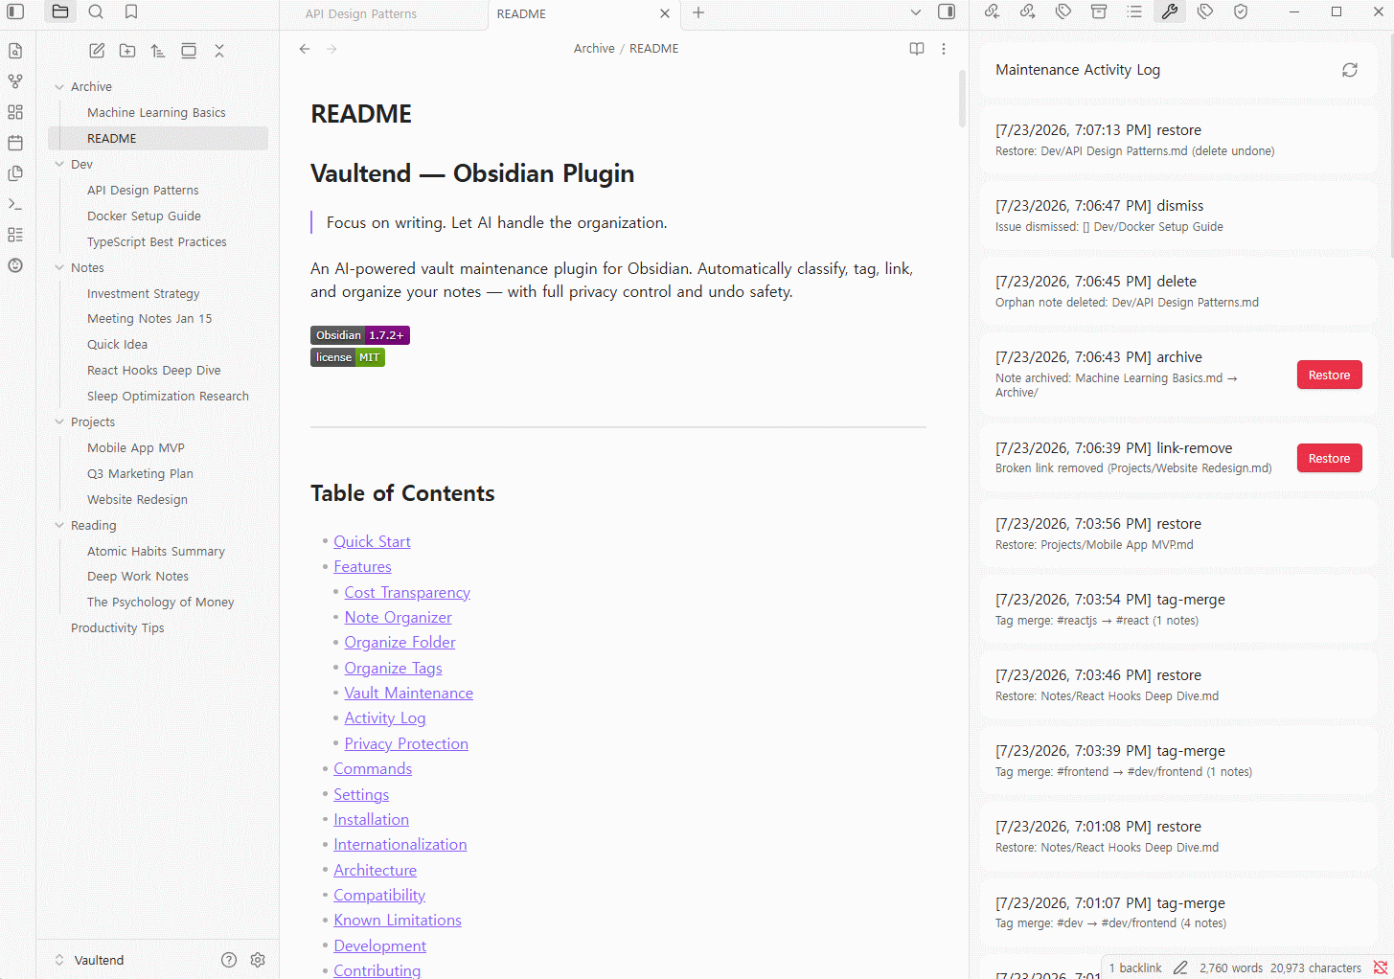Follow the Cost Transparency link
This screenshot has width=1394, height=979.
click(407, 593)
